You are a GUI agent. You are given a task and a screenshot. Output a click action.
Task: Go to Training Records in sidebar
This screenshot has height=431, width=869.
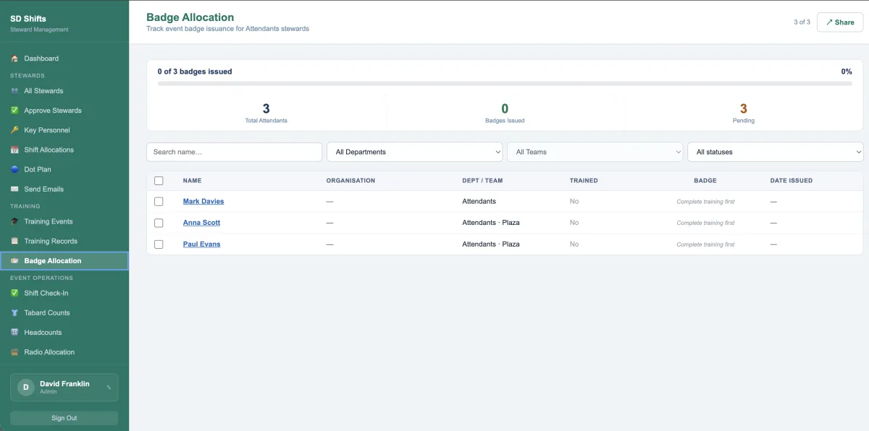(x=51, y=241)
